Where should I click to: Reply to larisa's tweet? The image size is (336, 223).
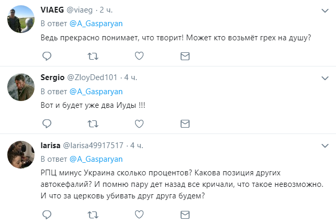(x=47, y=214)
